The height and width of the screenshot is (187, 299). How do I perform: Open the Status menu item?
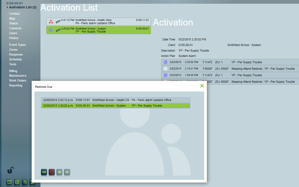tap(13, 23)
